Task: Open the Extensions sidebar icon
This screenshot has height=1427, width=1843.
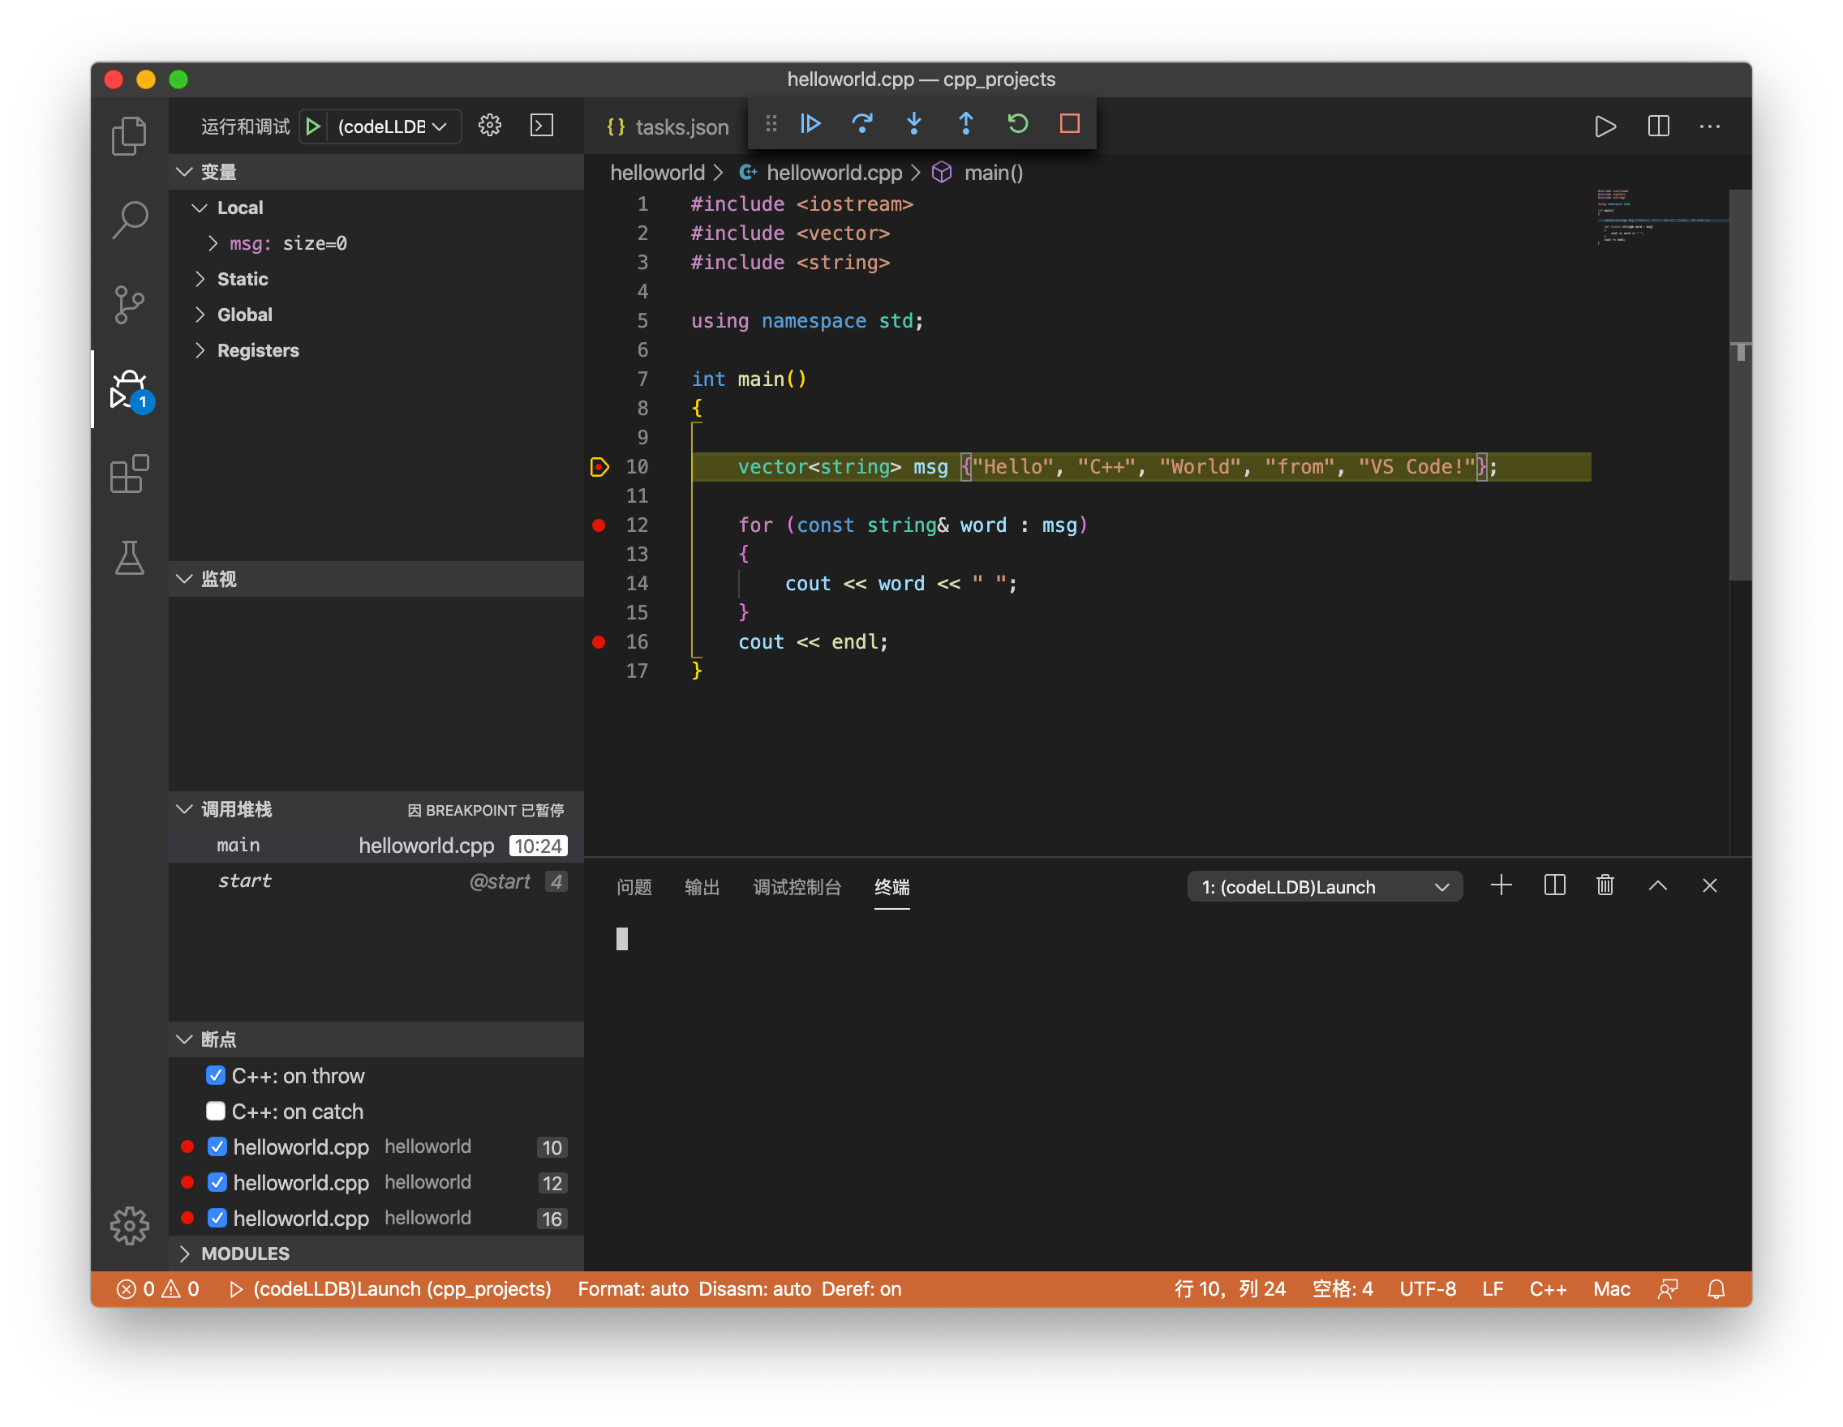Action: (129, 474)
